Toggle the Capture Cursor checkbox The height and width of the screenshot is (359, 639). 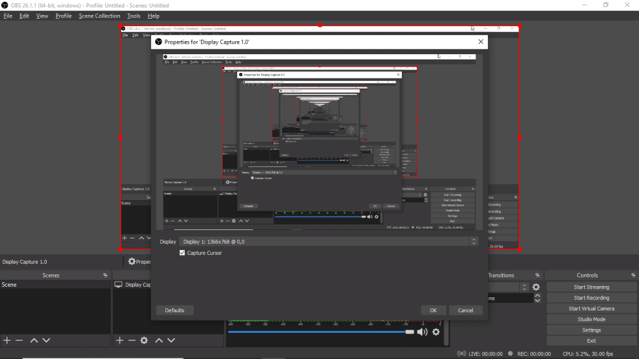182,253
